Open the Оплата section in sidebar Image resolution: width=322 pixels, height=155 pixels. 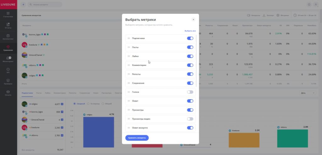pyautogui.click(x=8, y=93)
